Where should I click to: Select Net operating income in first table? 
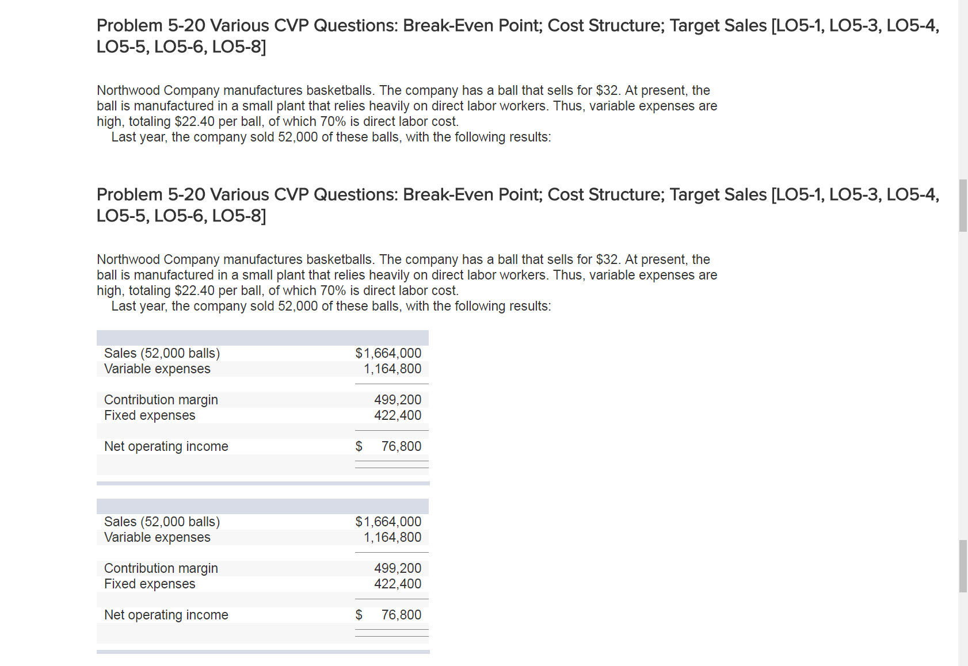(166, 446)
